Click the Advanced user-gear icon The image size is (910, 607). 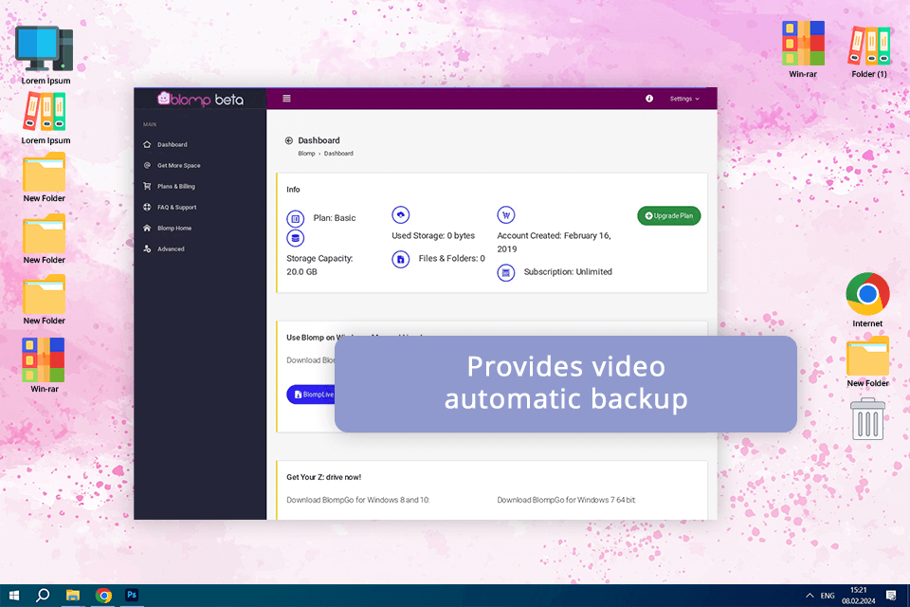(x=147, y=248)
